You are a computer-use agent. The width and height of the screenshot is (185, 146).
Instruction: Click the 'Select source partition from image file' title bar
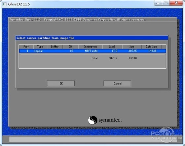click(92, 38)
